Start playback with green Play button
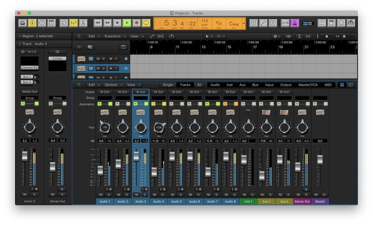This screenshot has width=373, height=225. tap(127, 23)
